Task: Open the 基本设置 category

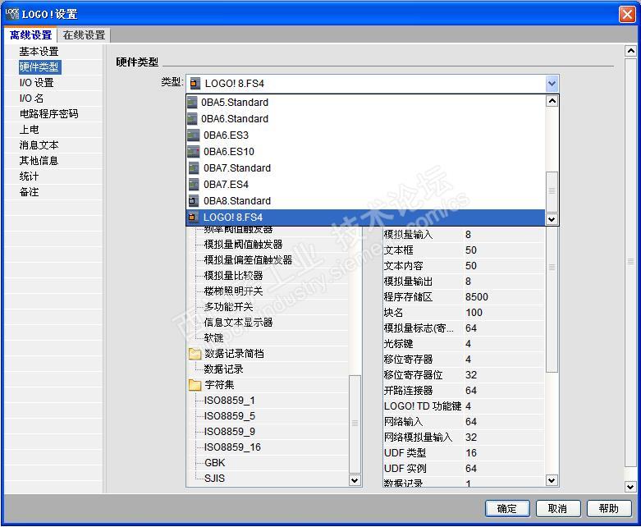Action: 39,52
